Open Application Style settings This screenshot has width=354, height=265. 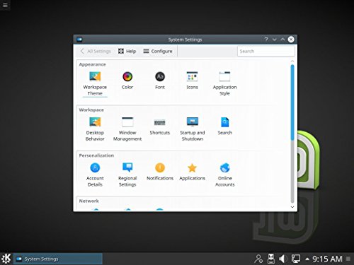click(224, 83)
